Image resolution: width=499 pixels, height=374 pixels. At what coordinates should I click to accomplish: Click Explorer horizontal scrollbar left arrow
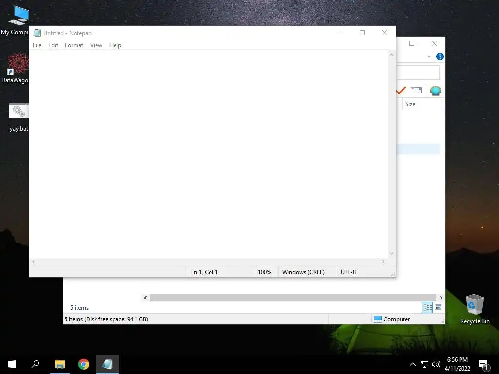145,298
